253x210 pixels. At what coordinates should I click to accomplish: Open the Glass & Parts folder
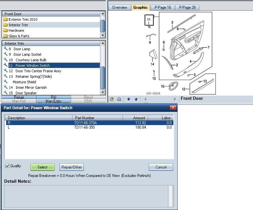(19, 36)
